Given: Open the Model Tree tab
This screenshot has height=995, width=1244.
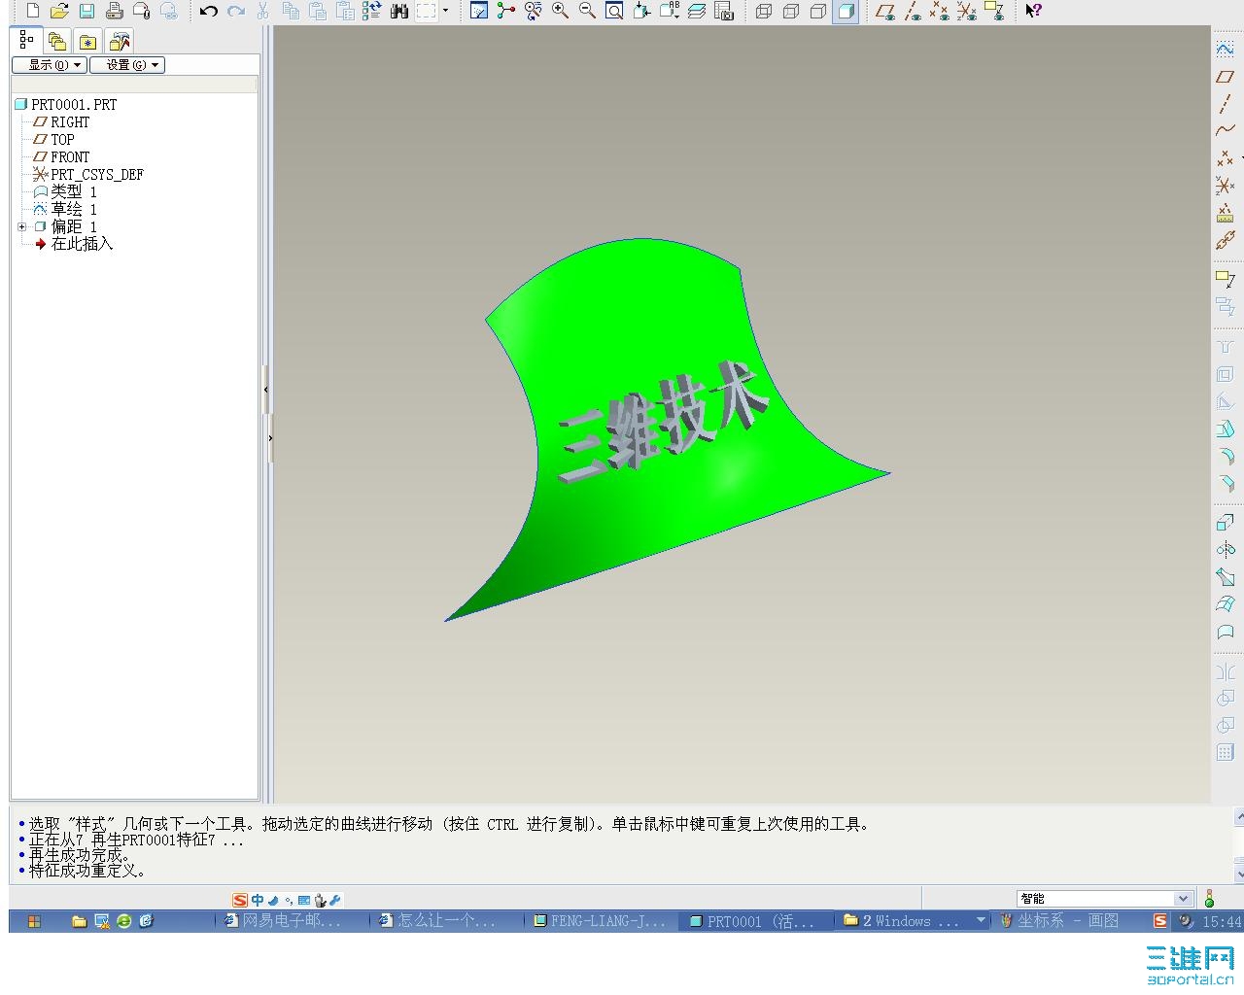Looking at the screenshot, I should [26, 41].
